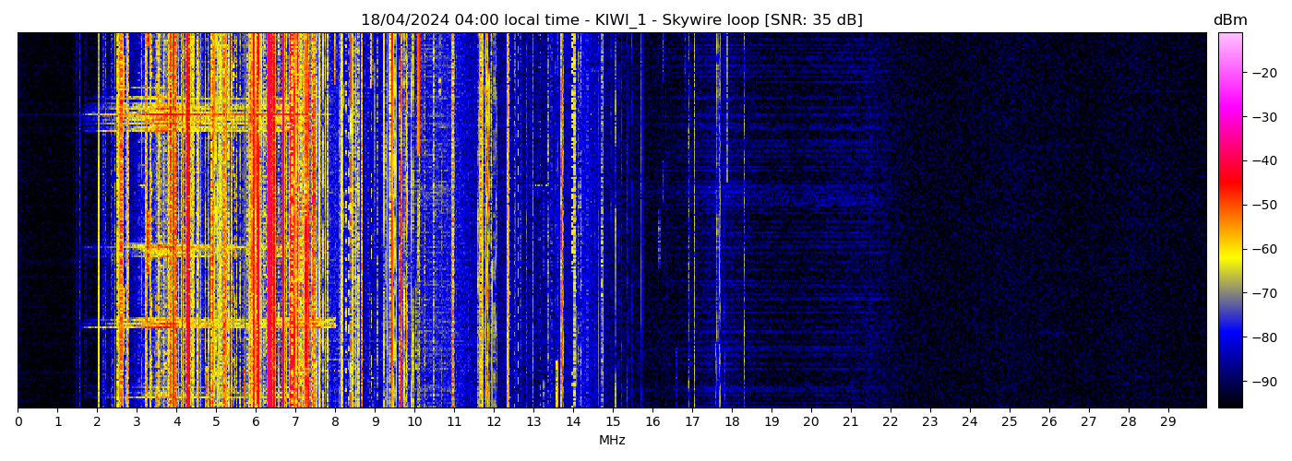Image resolution: width=1292 pixels, height=461 pixels.
Task: Click the MHz x-axis label
Action: pos(612,441)
